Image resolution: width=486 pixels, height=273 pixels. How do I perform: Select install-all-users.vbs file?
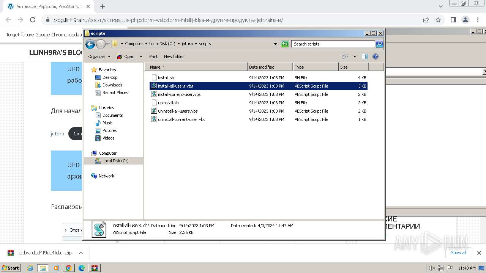[x=259, y=86]
